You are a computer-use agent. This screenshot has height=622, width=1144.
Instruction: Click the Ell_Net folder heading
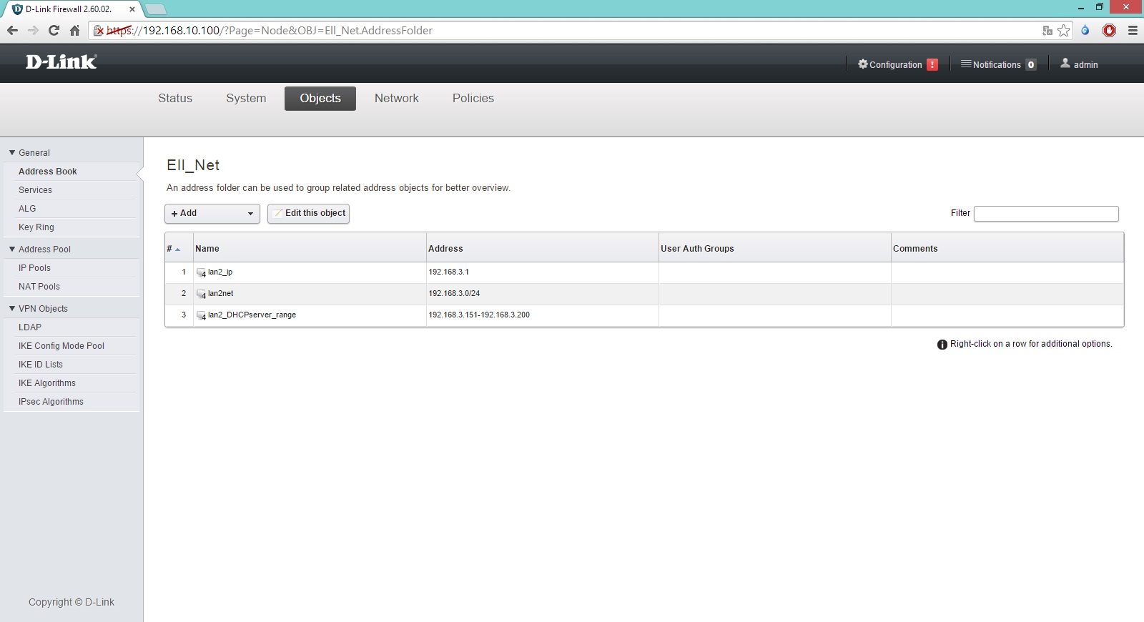pos(193,165)
